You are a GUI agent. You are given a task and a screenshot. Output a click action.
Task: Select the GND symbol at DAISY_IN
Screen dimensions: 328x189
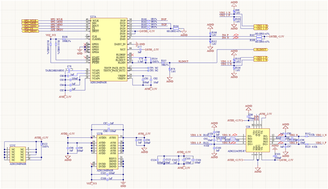pos(137,44)
